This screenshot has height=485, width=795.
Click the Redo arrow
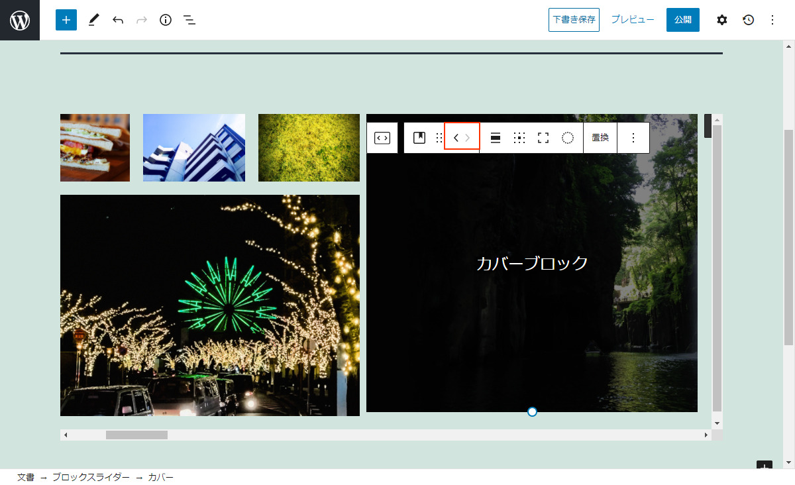tap(142, 20)
